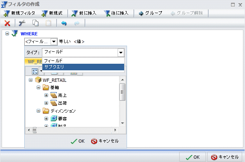Click the vertical scrollbar thumb
The width and height of the screenshot is (245, 162).
(x=122, y=92)
